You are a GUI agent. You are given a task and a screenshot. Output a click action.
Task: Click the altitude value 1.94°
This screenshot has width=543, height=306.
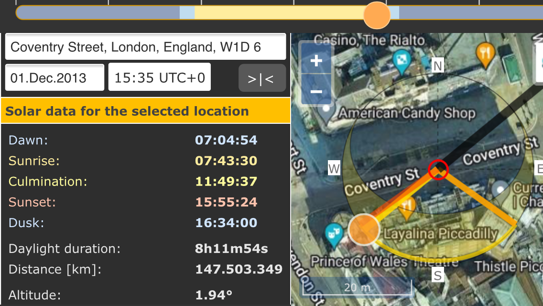click(x=214, y=295)
